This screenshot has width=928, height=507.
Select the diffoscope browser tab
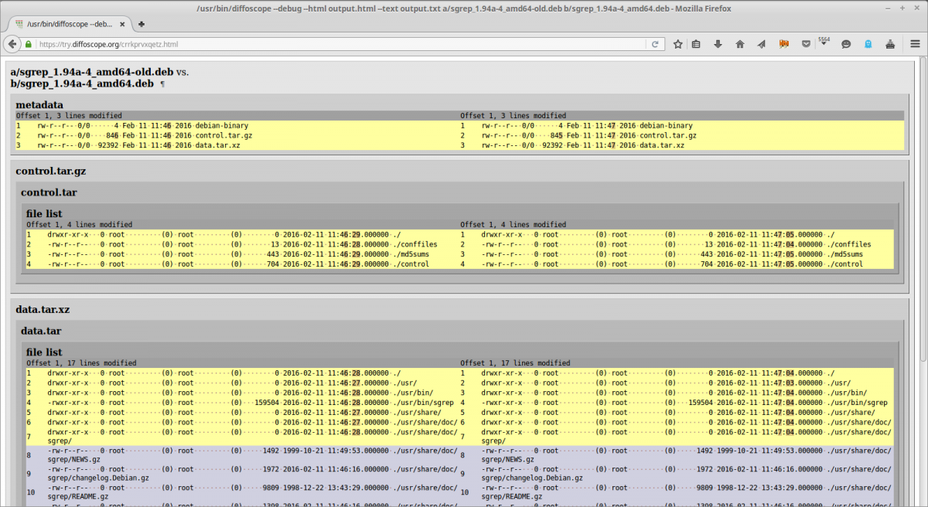[70, 24]
